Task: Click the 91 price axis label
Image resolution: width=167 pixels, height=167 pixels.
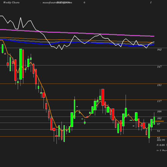Action: point(159,131)
